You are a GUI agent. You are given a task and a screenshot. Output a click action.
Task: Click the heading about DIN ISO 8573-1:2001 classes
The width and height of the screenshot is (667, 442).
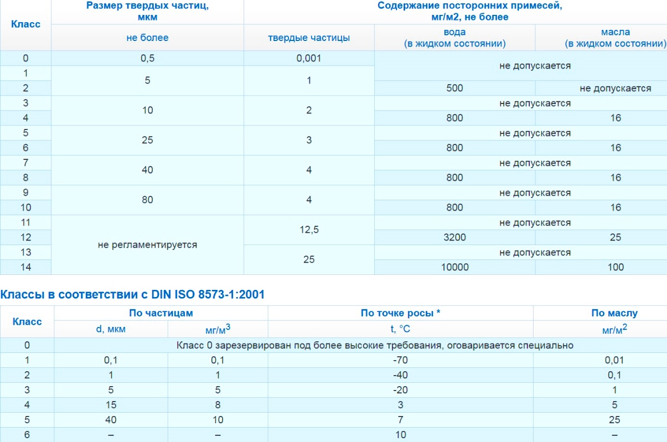coord(132,295)
